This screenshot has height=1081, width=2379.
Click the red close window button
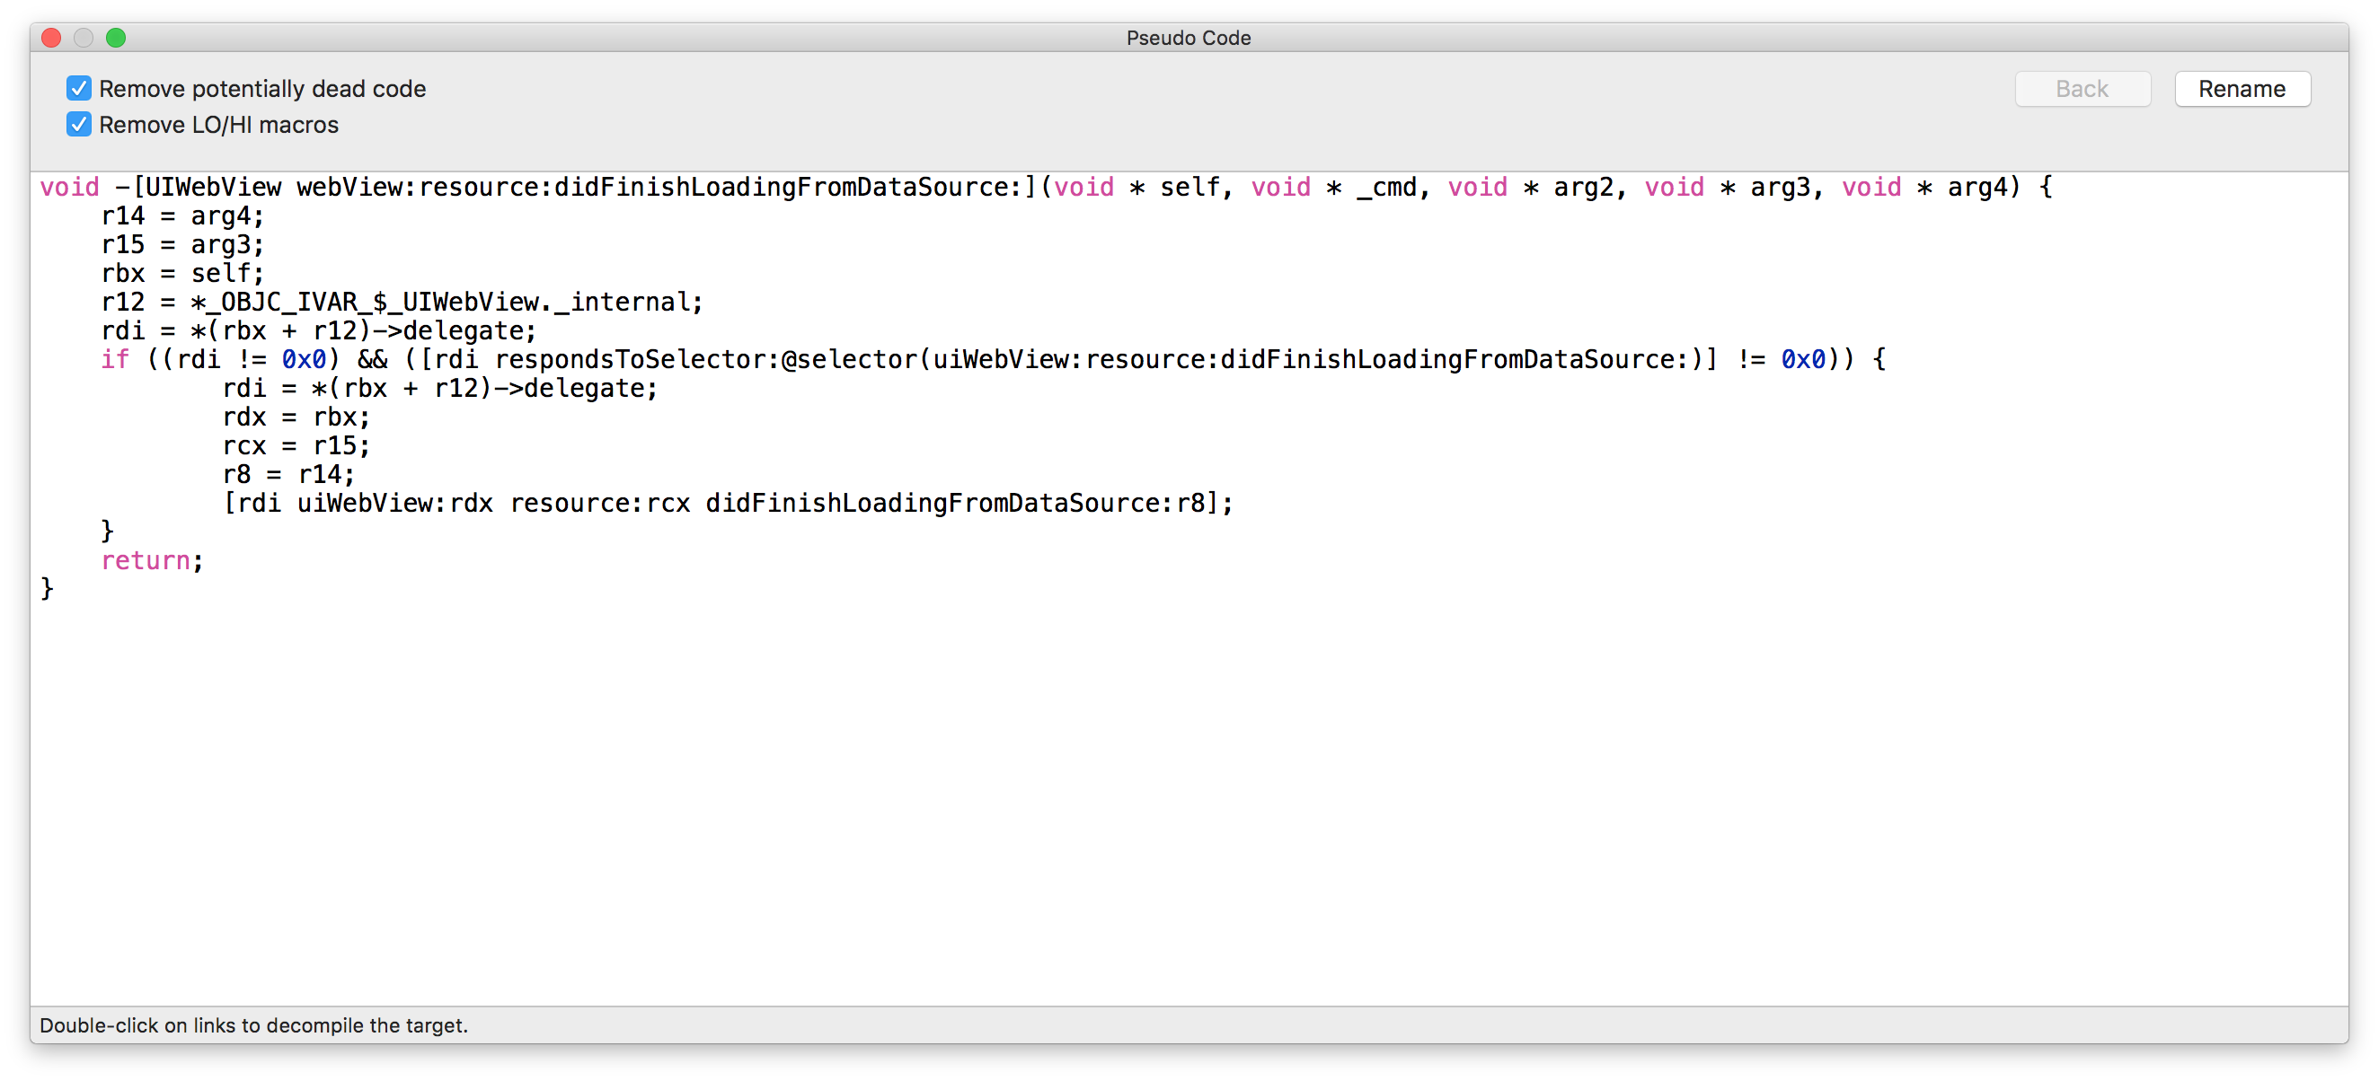[52, 38]
